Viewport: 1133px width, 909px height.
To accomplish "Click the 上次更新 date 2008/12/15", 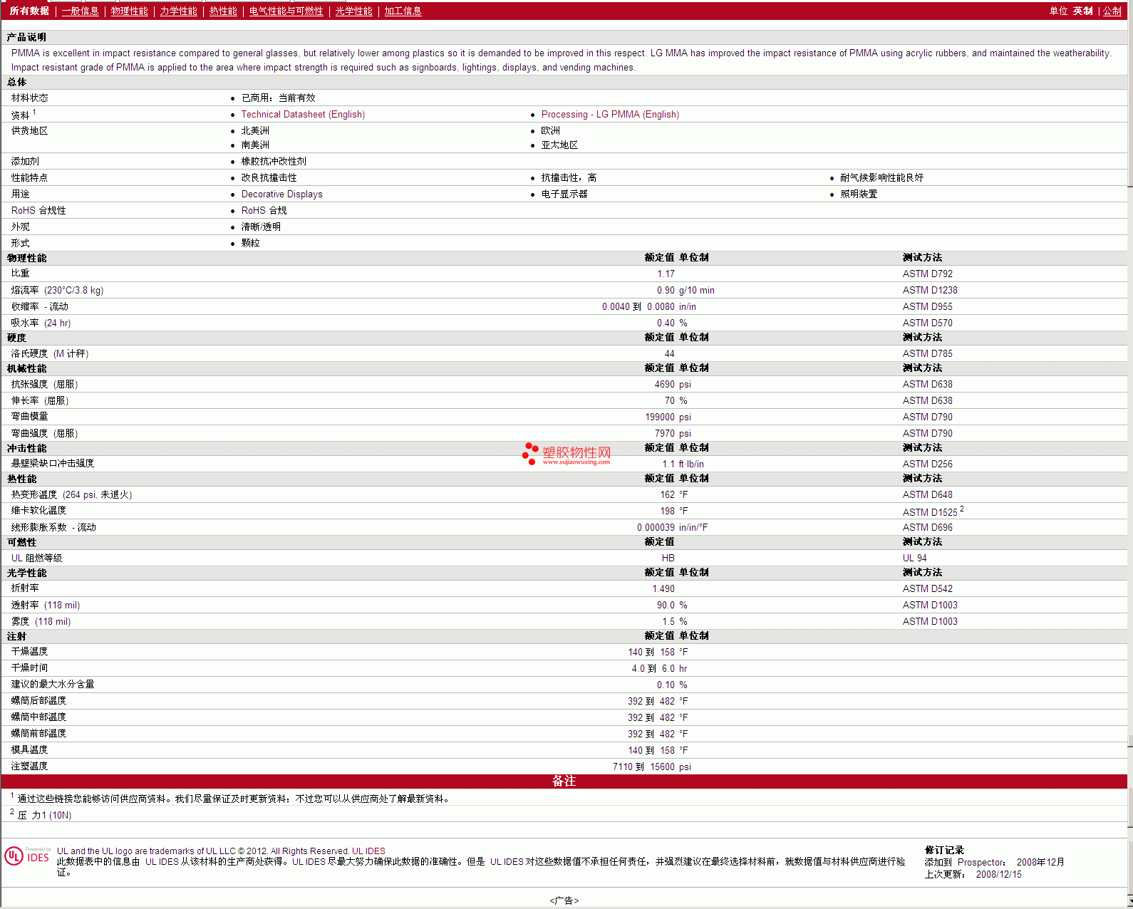I will [998, 875].
